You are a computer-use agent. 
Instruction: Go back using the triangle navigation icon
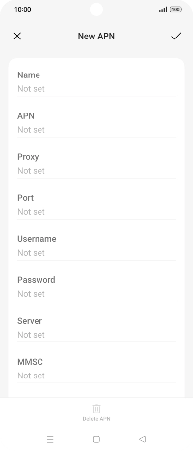[x=142, y=439]
